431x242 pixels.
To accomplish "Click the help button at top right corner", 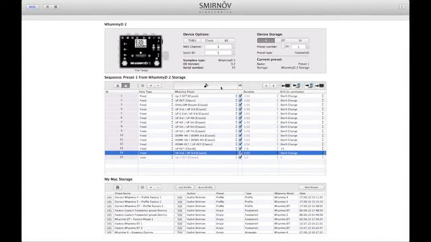I will (401, 7).
